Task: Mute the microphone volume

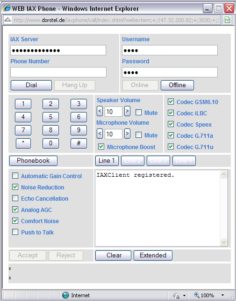Action: [139, 135]
